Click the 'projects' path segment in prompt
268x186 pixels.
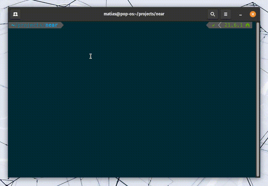point(30,25)
